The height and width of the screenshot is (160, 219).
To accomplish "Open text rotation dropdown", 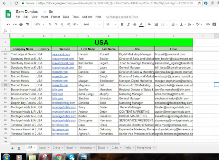I will (x=199, y=24).
